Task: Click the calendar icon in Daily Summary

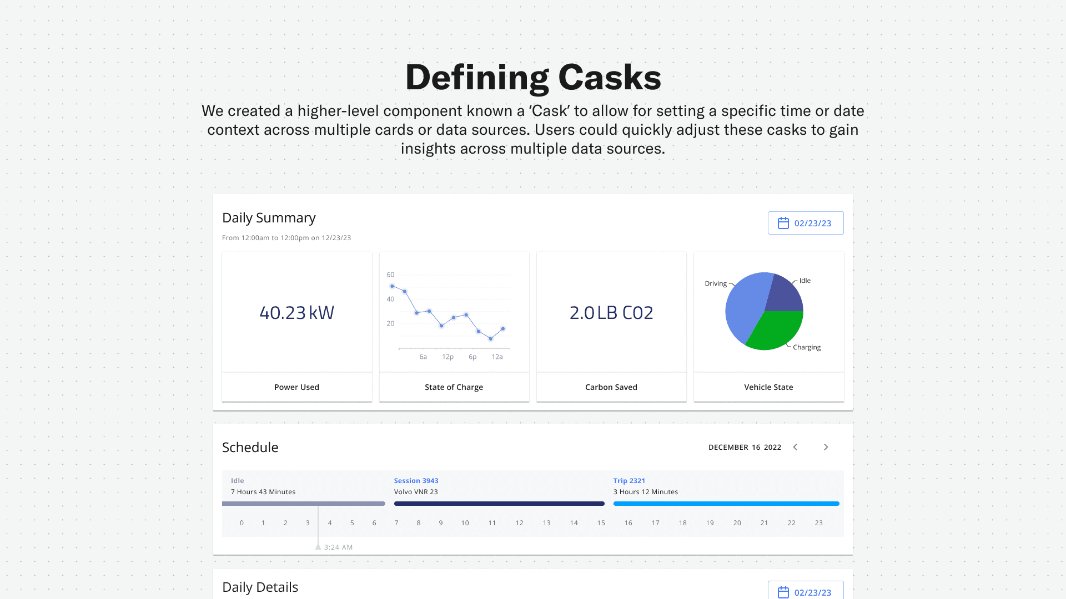Action: click(783, 223)
